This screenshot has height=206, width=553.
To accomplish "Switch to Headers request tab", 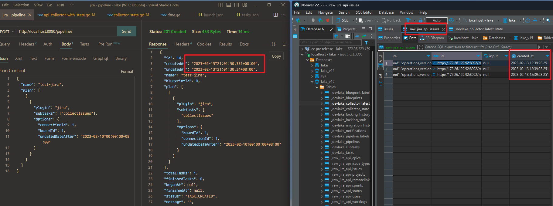I will (x=28, y=44).
